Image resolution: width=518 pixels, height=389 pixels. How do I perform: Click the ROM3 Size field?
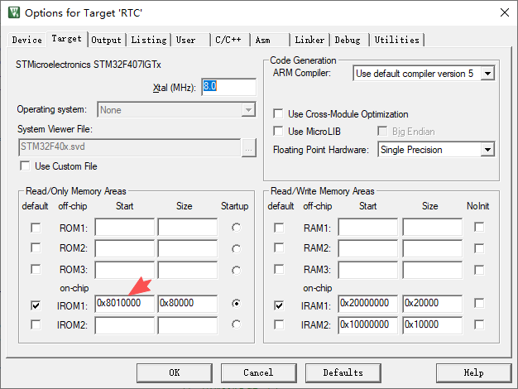click(x=188, y=270)
